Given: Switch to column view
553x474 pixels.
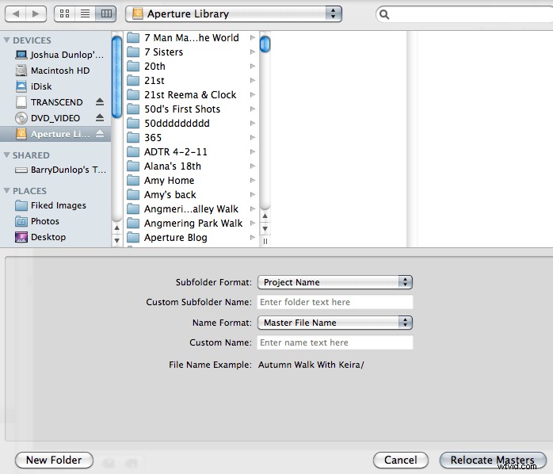Looking at the screenshot, I should tap(106, 13).
